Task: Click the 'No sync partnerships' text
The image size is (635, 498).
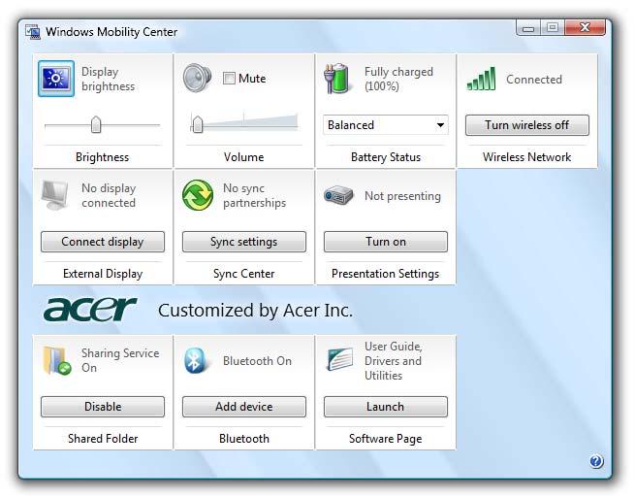Action: [254, 195]
